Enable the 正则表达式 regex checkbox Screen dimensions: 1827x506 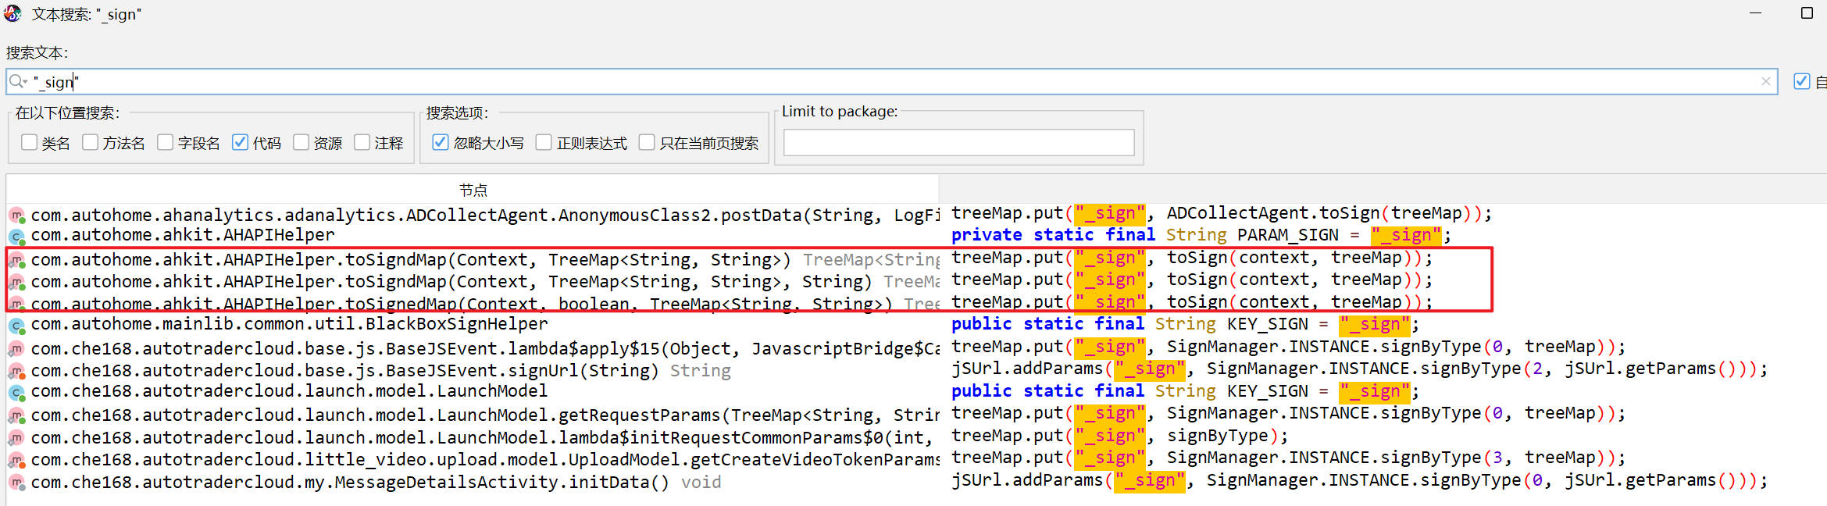[x=544, y=142]
